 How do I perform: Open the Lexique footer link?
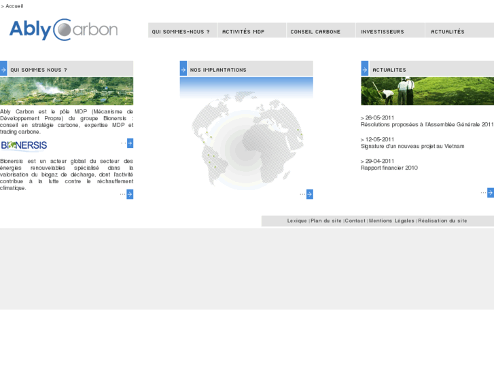[x=297, y=221]
